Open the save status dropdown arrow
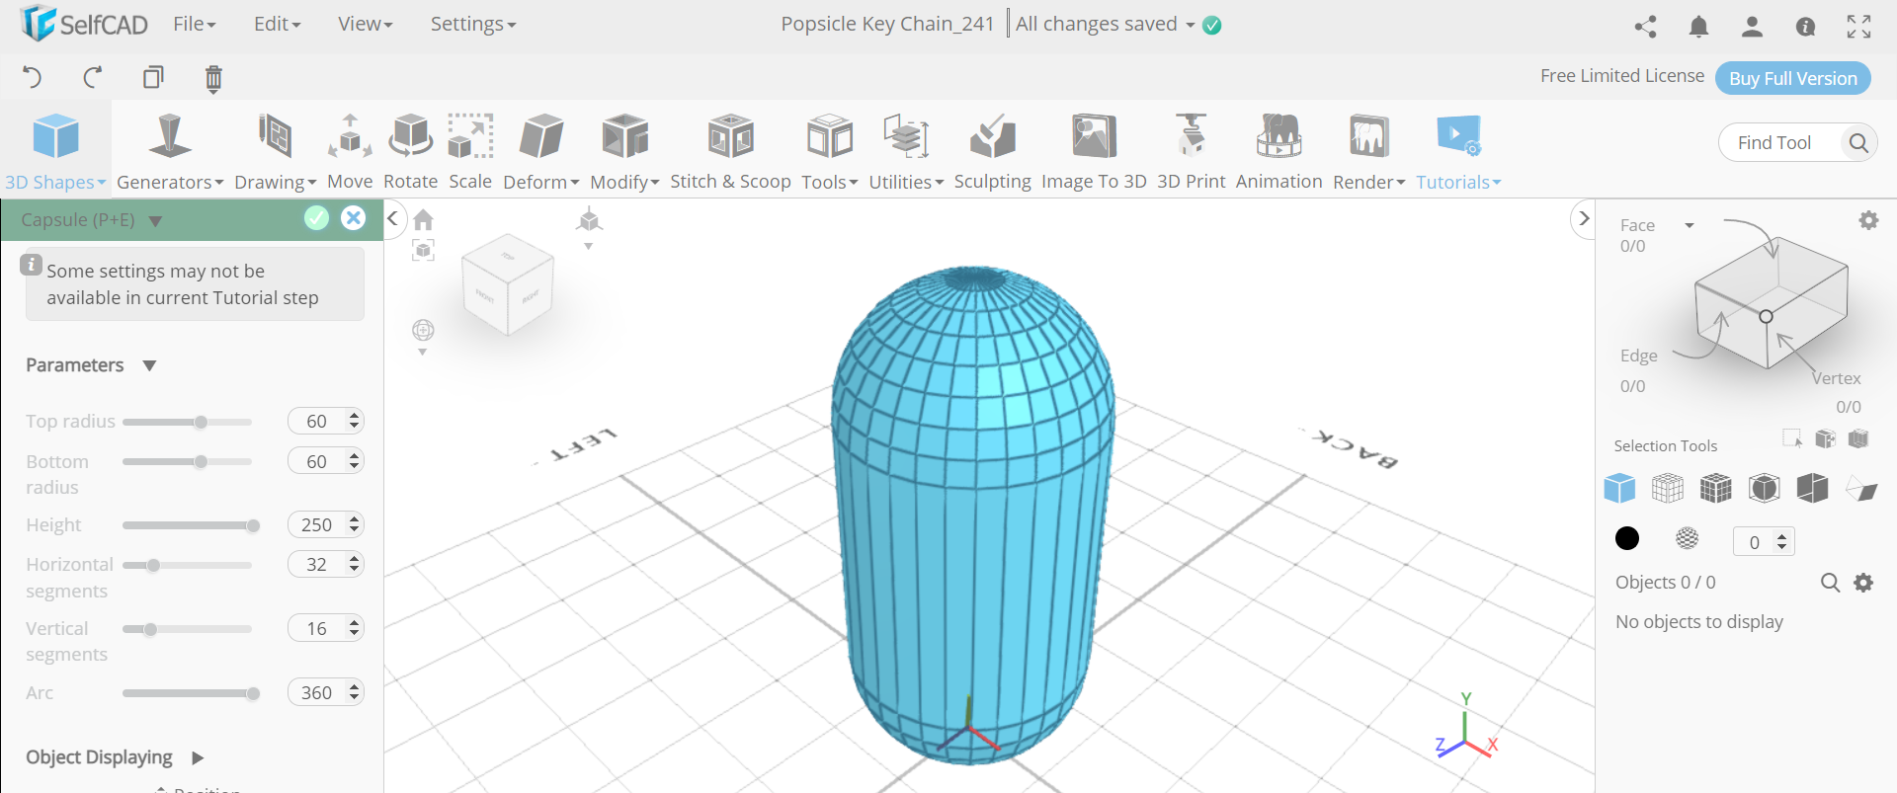1897x793 pixels. 1190,25
